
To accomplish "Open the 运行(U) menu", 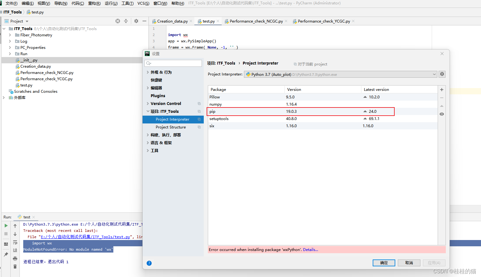I will pyautogui.click(x=111, y=3).
